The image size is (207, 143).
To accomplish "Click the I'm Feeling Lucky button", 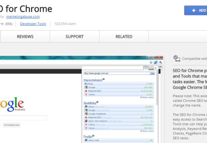I will point(12,125).
